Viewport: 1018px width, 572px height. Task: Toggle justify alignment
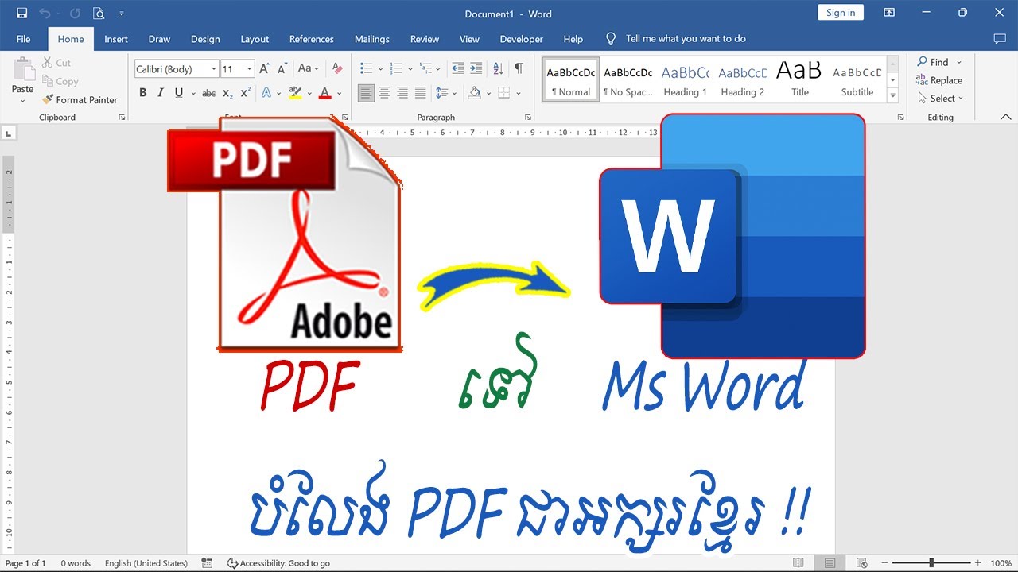421,93
